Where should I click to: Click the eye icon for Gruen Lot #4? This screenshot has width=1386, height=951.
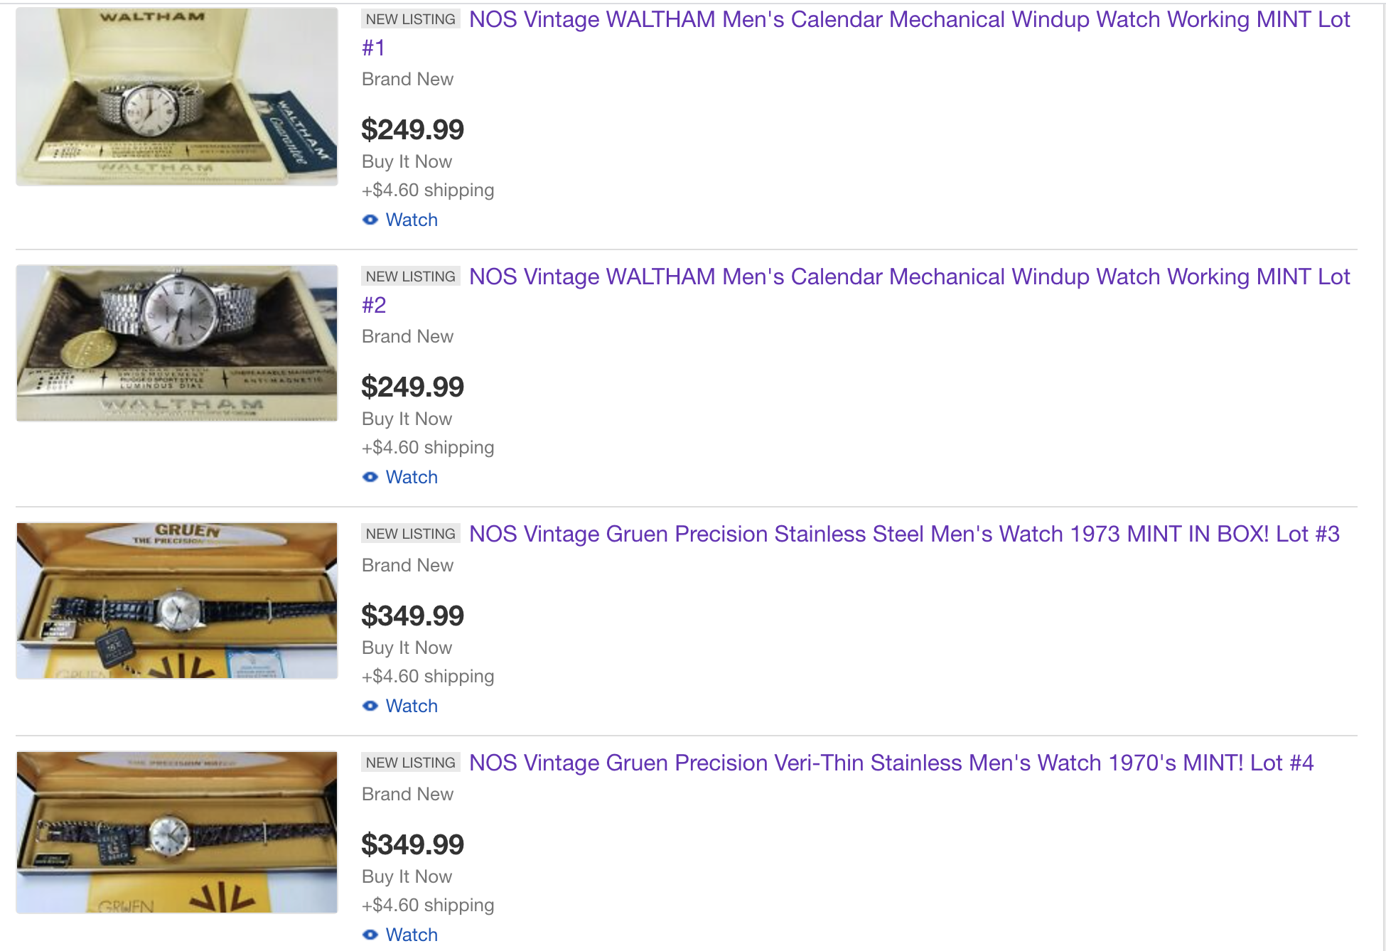pos(370,935)
